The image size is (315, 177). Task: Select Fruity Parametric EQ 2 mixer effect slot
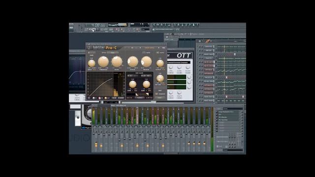[228, 112]
